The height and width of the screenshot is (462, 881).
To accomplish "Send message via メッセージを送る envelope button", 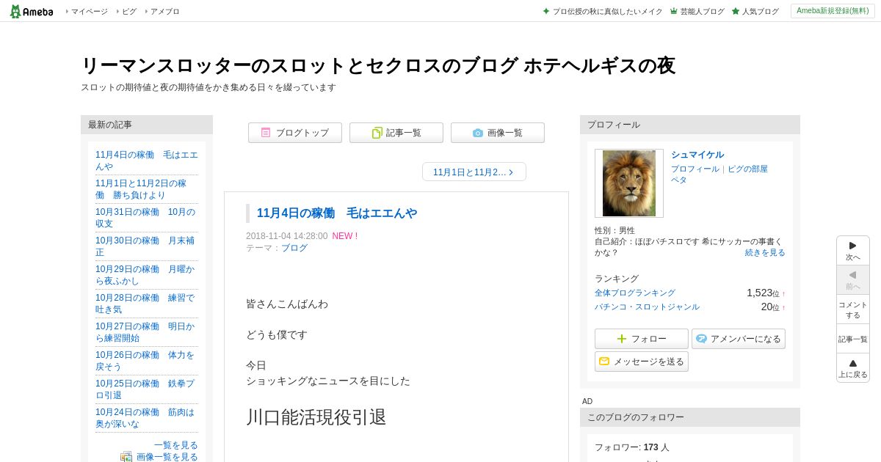I will pyautogui.click(x=642, y=362).
